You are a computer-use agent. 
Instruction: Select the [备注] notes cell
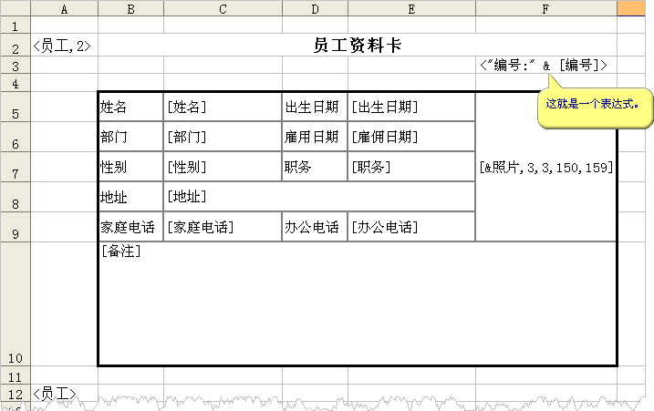tap(357, 304)
